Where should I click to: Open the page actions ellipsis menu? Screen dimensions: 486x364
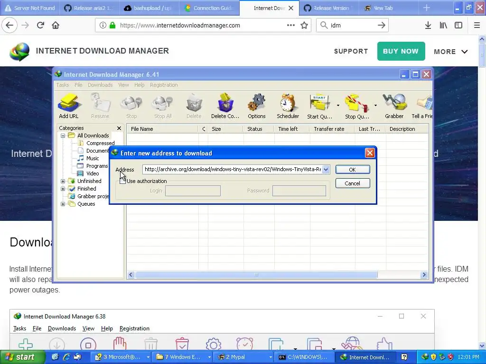pyautogui.click(x=291, y=26)
